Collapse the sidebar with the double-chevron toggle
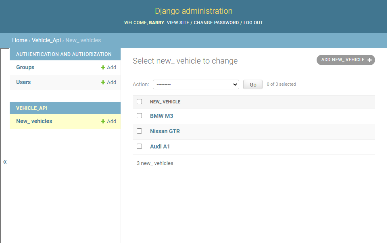The height and width of the screenshot is (243, 388). (x=5, y=162)
